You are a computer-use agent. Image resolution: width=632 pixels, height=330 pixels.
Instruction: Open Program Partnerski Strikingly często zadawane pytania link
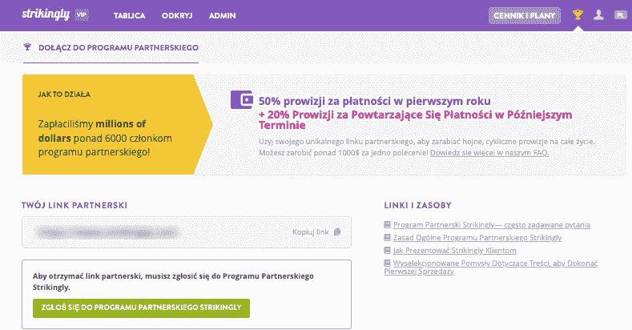click(x=492, y=225)
